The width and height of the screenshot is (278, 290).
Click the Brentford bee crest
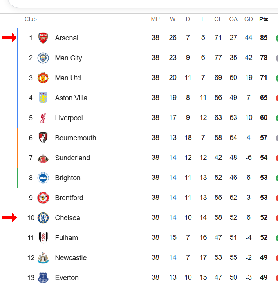point(43,198)
